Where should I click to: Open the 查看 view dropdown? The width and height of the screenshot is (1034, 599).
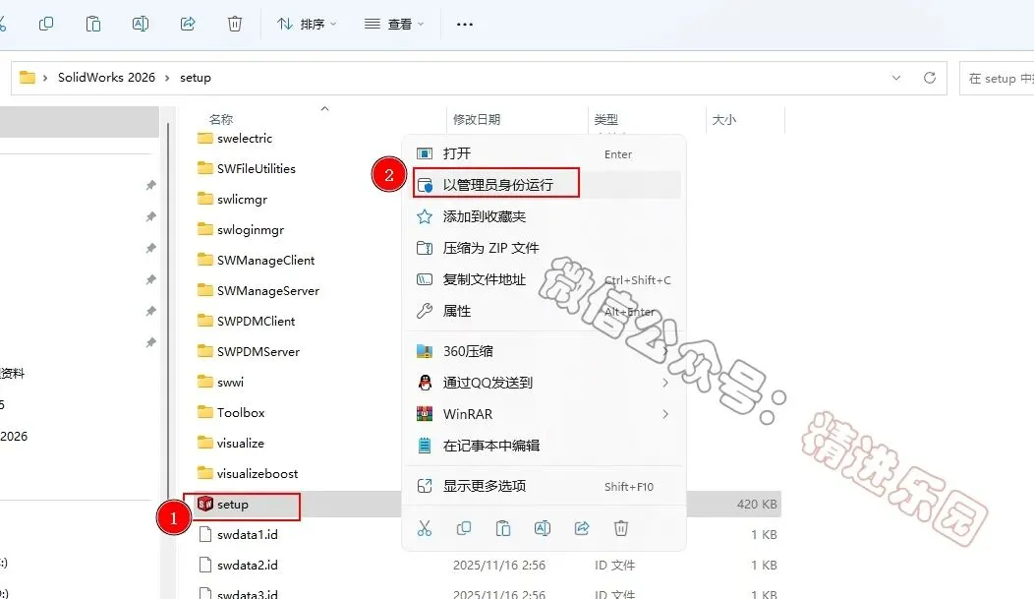[394, 24]
